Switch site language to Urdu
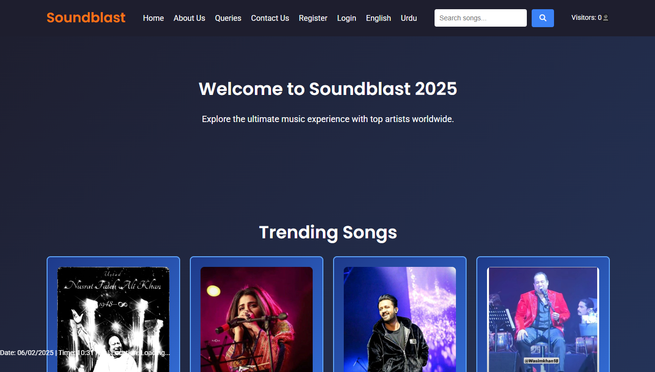 [x=409, y=18]
